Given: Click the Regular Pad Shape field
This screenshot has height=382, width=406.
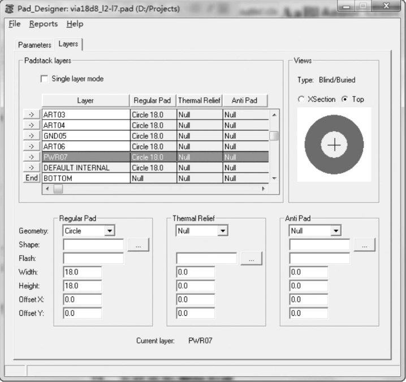Looking at the screenshot, I should point(93,244).
